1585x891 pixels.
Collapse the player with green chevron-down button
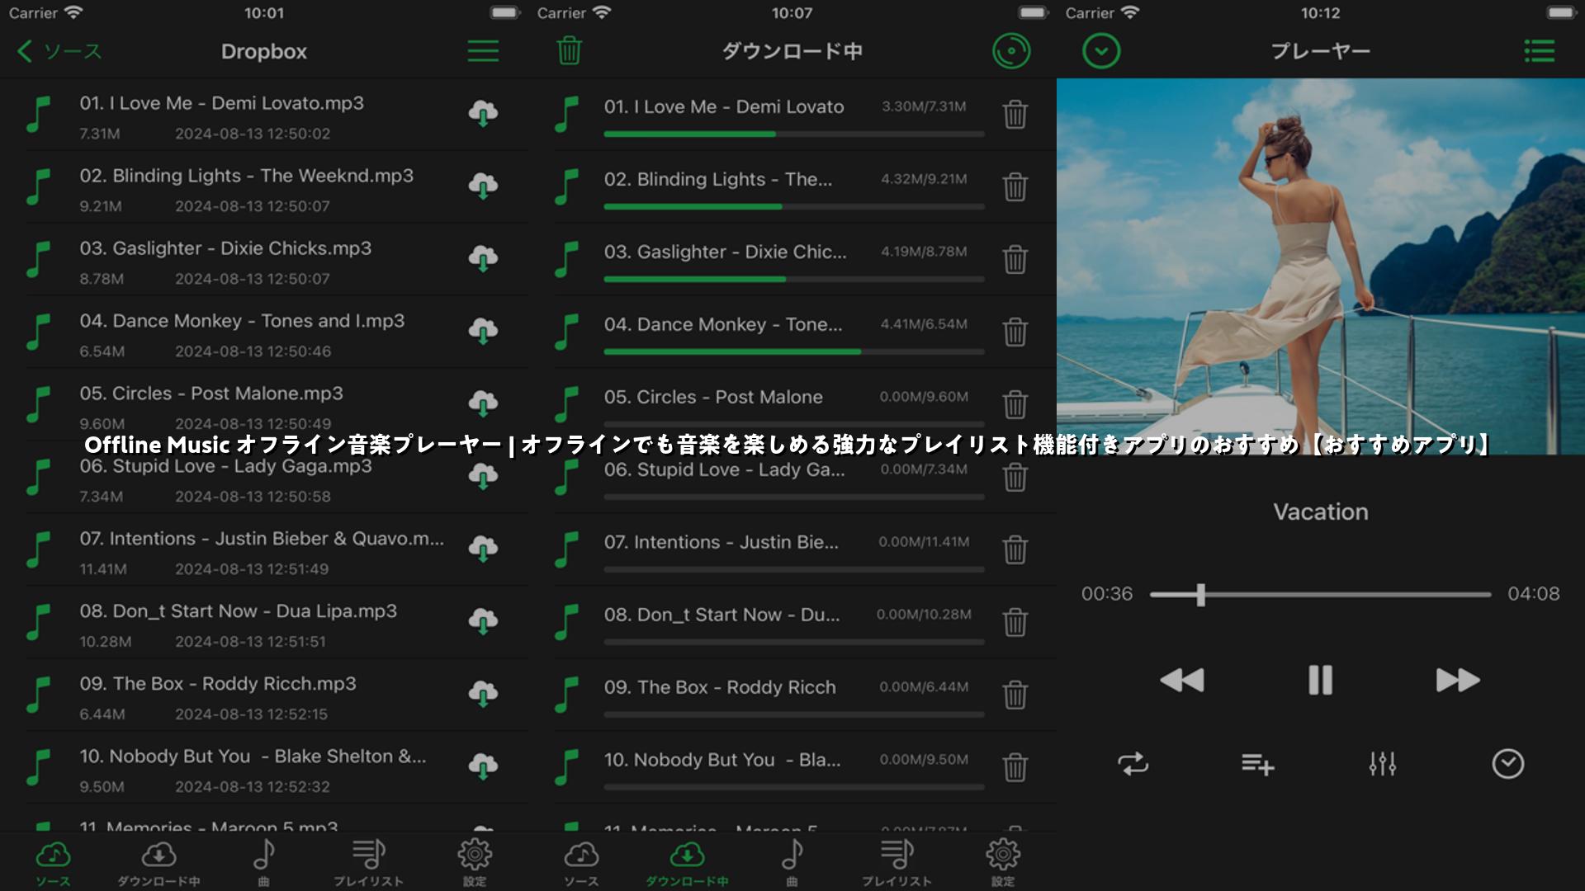coord(1101,51)
